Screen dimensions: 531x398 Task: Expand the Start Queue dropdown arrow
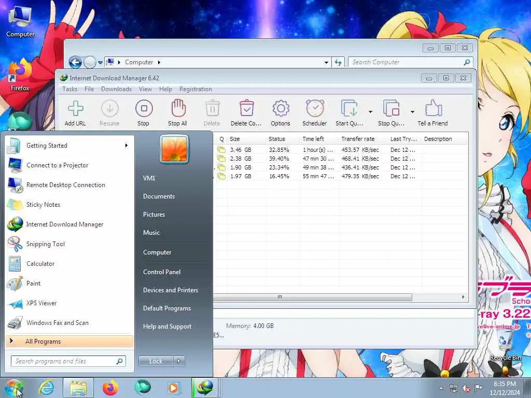pyautogui.click(x=370, y=112)
